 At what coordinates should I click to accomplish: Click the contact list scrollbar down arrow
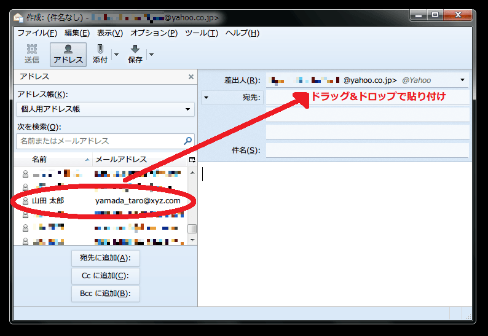point(192,241)
